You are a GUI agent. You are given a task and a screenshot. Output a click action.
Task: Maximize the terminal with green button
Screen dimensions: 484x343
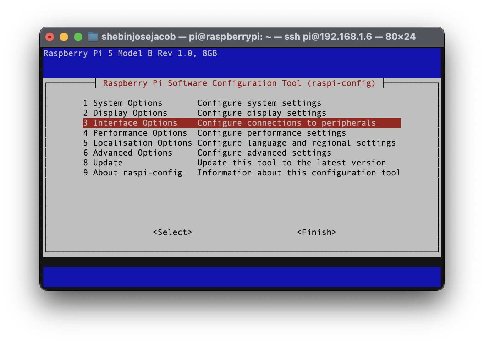[78, 37]
